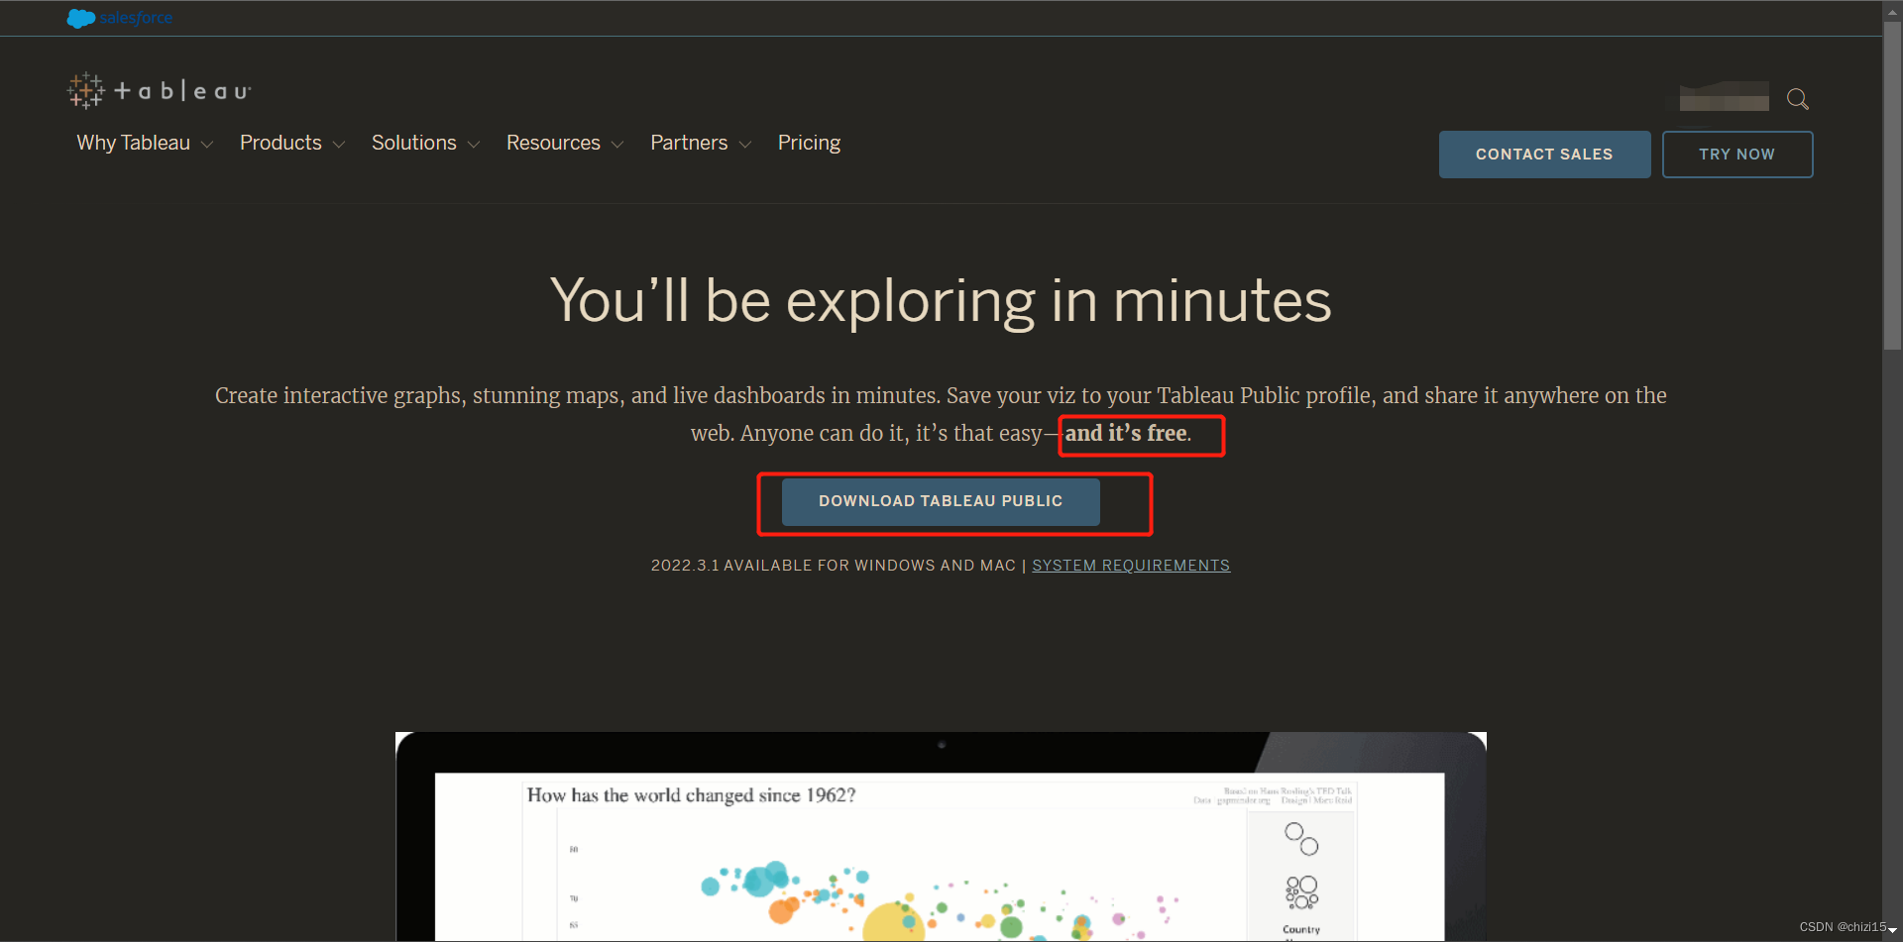Click '2022.3.1 AVAILABLE FOR WINDOWS AND MAC' text

pos(833,565)
